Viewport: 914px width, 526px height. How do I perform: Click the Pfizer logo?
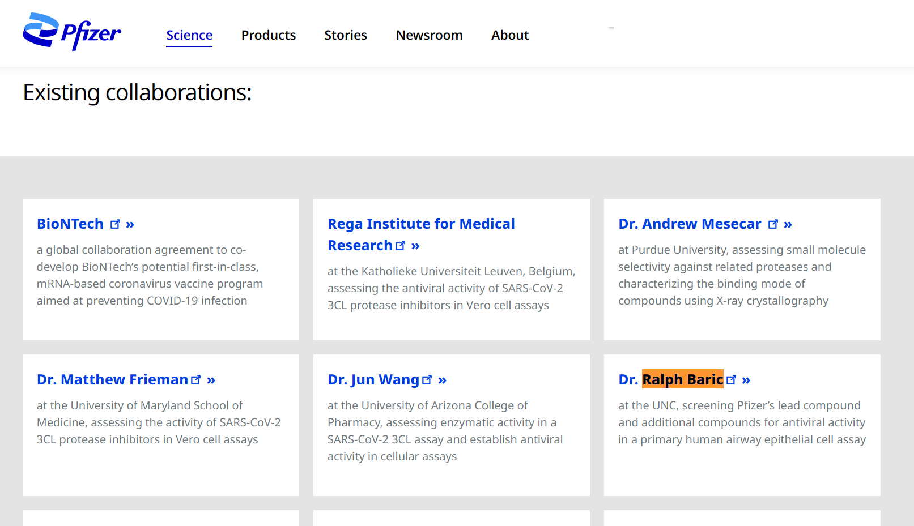point(71,32)
